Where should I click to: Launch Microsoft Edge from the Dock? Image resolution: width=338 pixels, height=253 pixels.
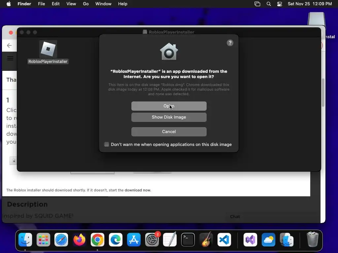coord(116,240)
